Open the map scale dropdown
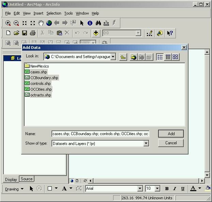This screenshot has height=202, width=212. click(x=138, y=33)
